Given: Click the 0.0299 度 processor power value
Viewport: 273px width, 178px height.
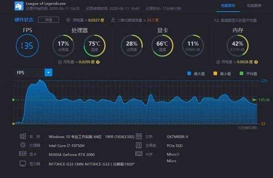Looking at the screenshot, I should pos(86,62).
